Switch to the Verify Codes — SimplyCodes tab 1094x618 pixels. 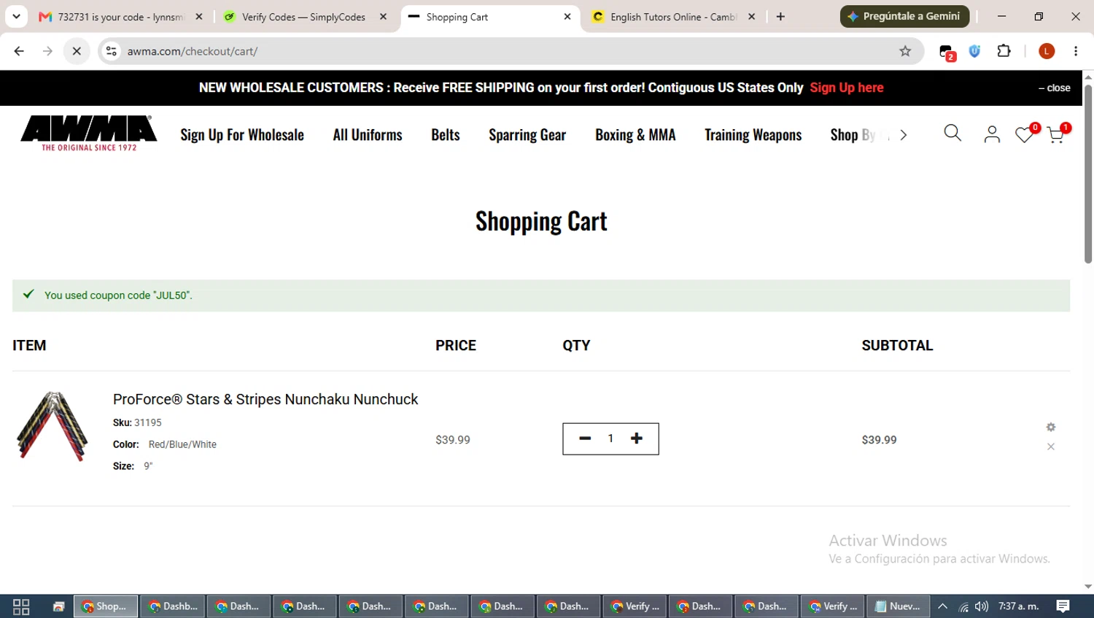303,17
